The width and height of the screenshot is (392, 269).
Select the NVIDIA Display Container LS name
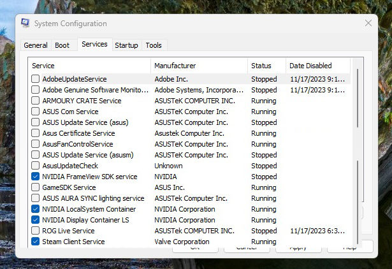click(85, 220)
